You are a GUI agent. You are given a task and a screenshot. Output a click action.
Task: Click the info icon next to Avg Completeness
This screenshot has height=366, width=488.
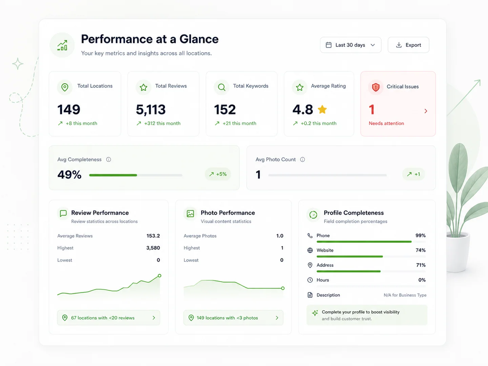pyautogui.click(x=108, y=160)
